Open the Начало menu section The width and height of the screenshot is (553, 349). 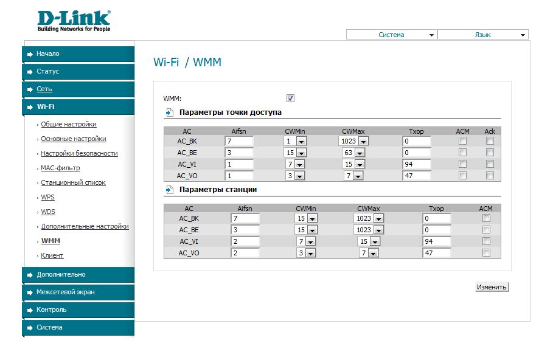tap(78, 54)
